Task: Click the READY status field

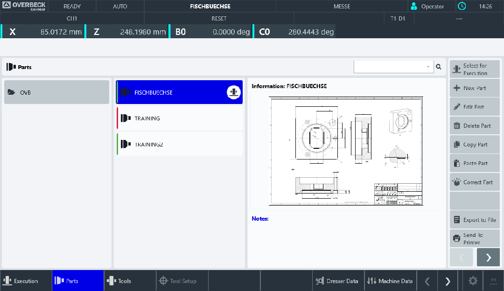Action: click(x=72, y=6)
